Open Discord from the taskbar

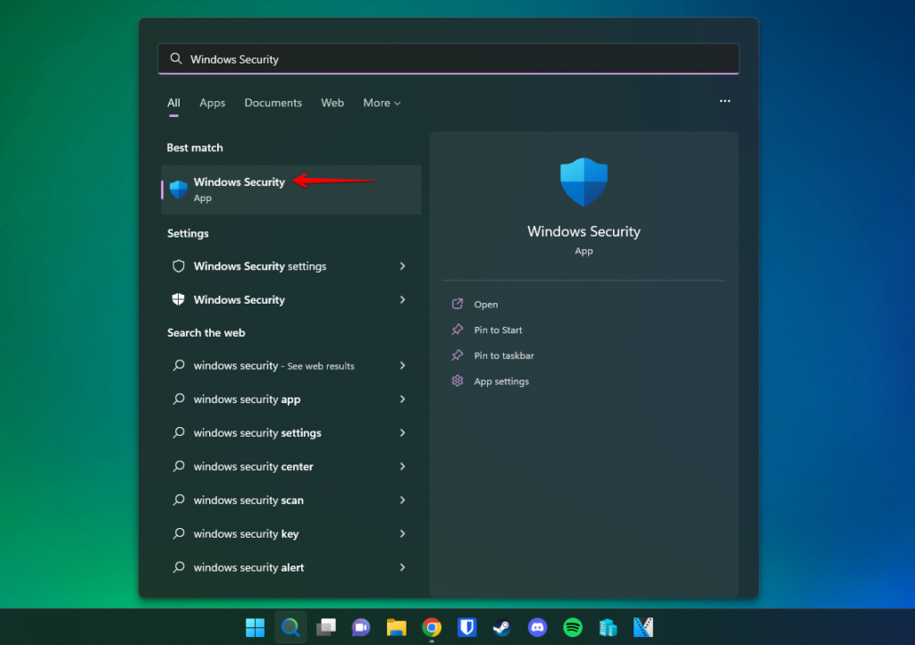click(x=537, y=627)
